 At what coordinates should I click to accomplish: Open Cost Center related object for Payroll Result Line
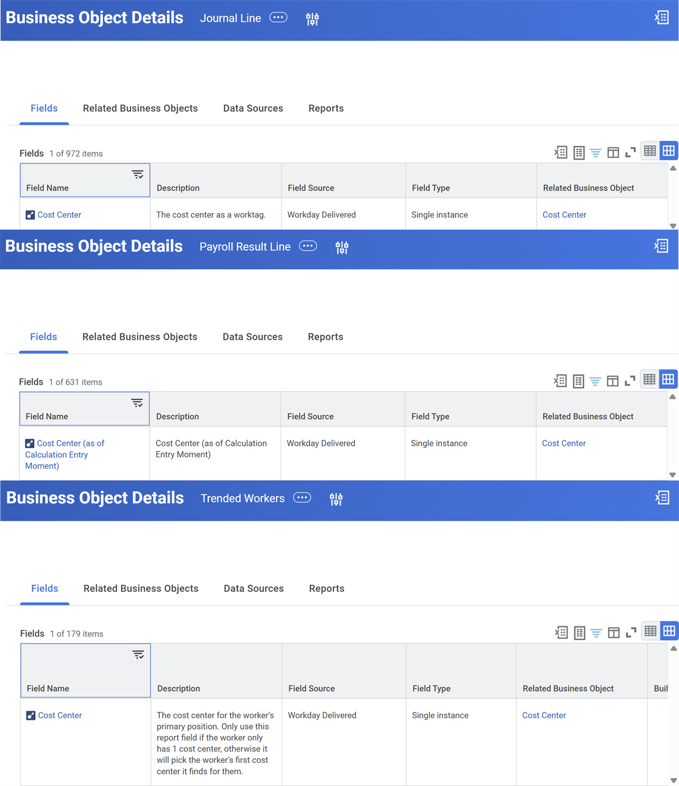point(564,444)
